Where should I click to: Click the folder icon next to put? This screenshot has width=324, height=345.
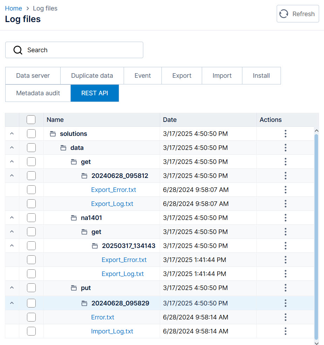point(74,288)
